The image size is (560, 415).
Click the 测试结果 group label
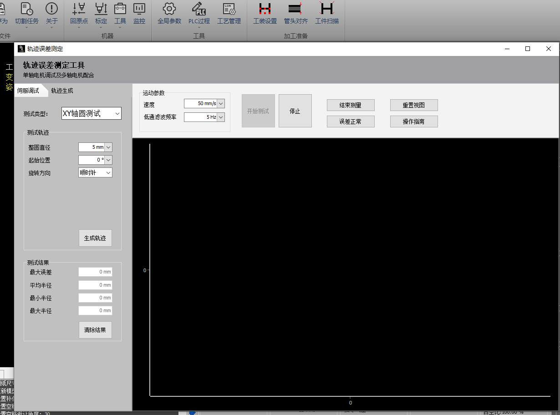pyautogui.click(x=38, y=263)
